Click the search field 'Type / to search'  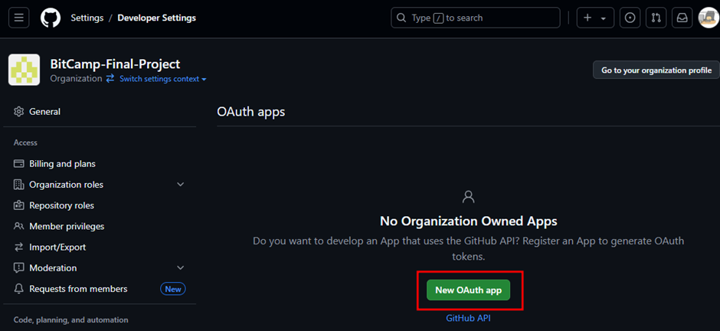click(475, 18)
